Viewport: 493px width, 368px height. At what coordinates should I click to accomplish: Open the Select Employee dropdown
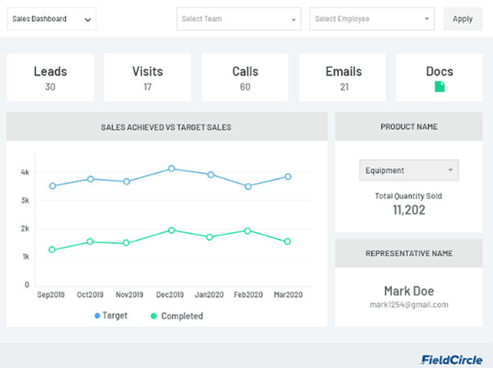coord(372,19)
